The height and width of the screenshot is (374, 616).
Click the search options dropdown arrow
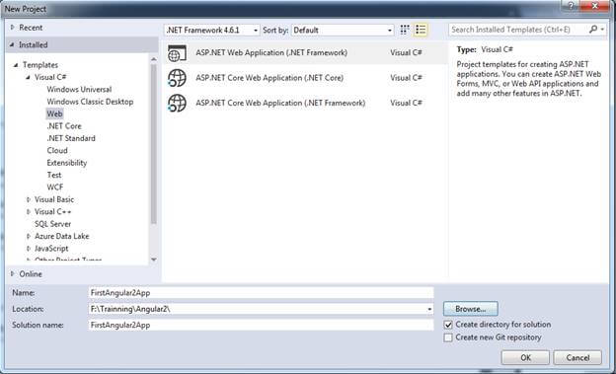[x=602, y=30]
